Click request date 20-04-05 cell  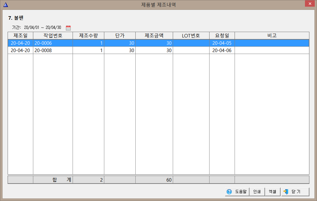pos(222,43)
